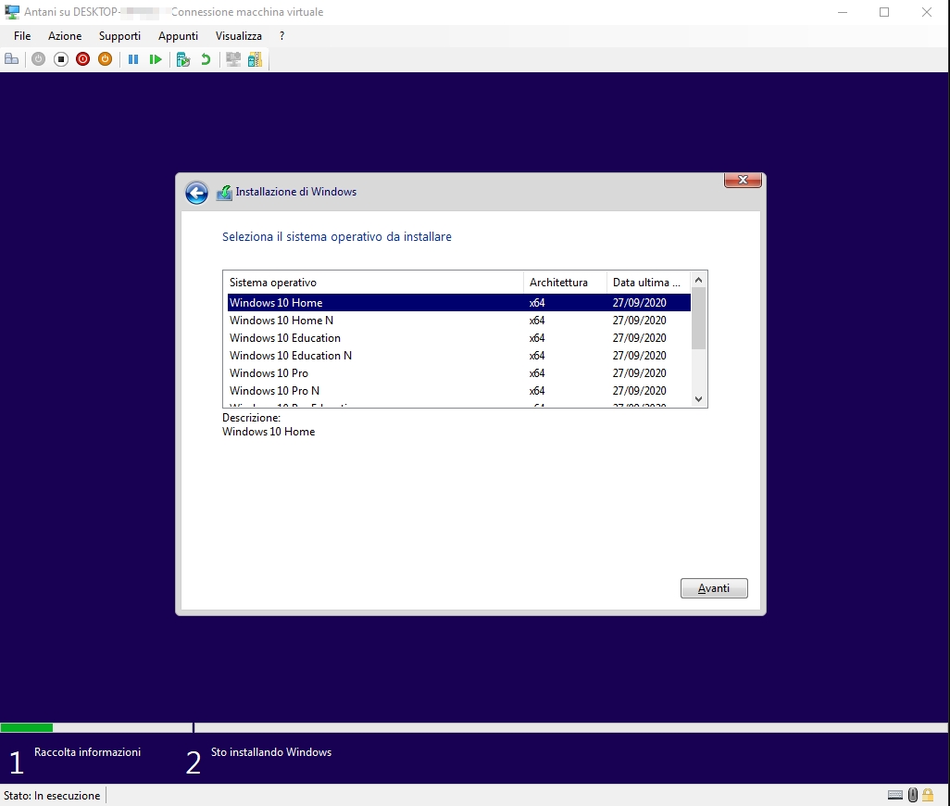
Task: Revert the VM with the green arrow icon
Action: 206,59
